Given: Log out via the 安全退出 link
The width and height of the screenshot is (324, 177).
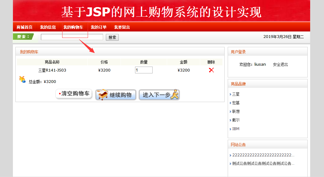Looking at the screenshot, I should click(x=280, y=64).
